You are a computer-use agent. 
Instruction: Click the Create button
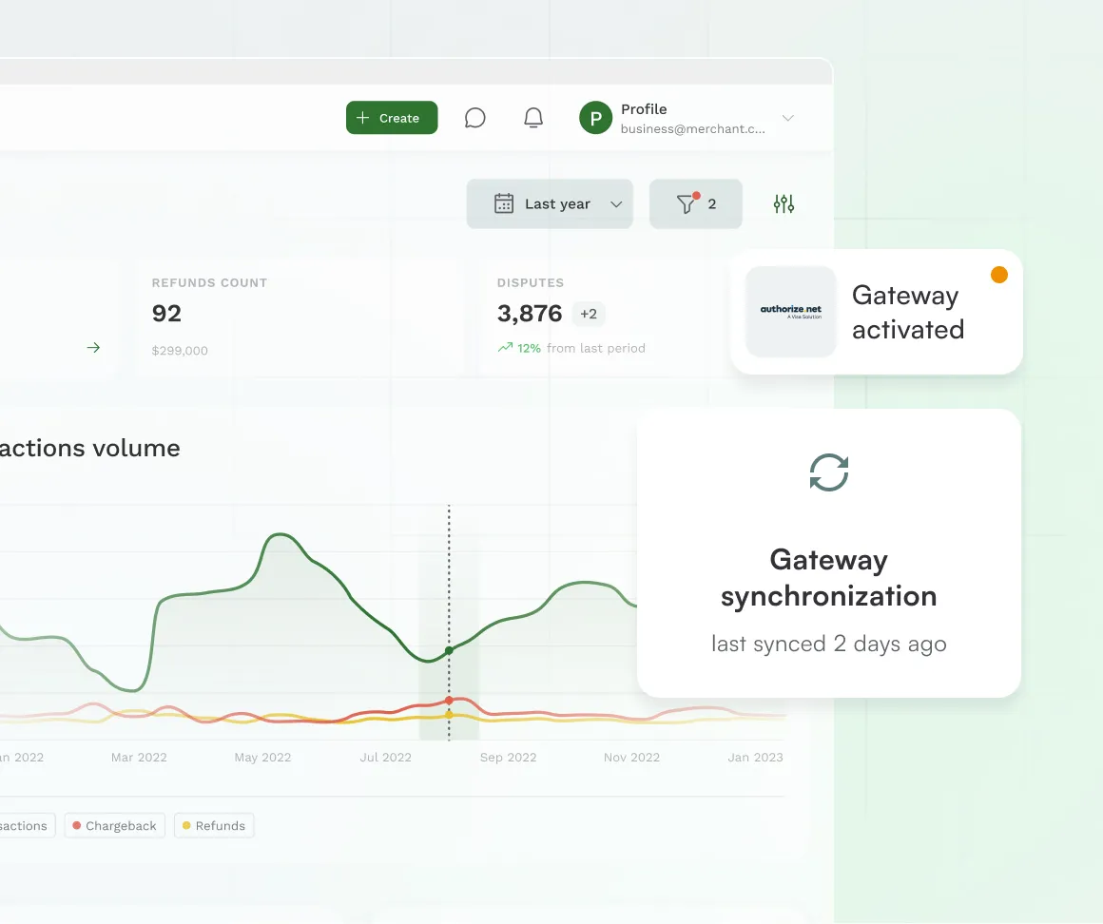pyautogui.click(x=392, y=118)
